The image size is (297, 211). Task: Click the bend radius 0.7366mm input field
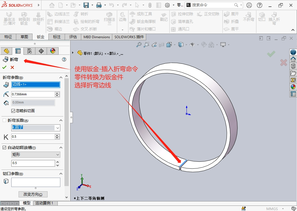point(33,94)
